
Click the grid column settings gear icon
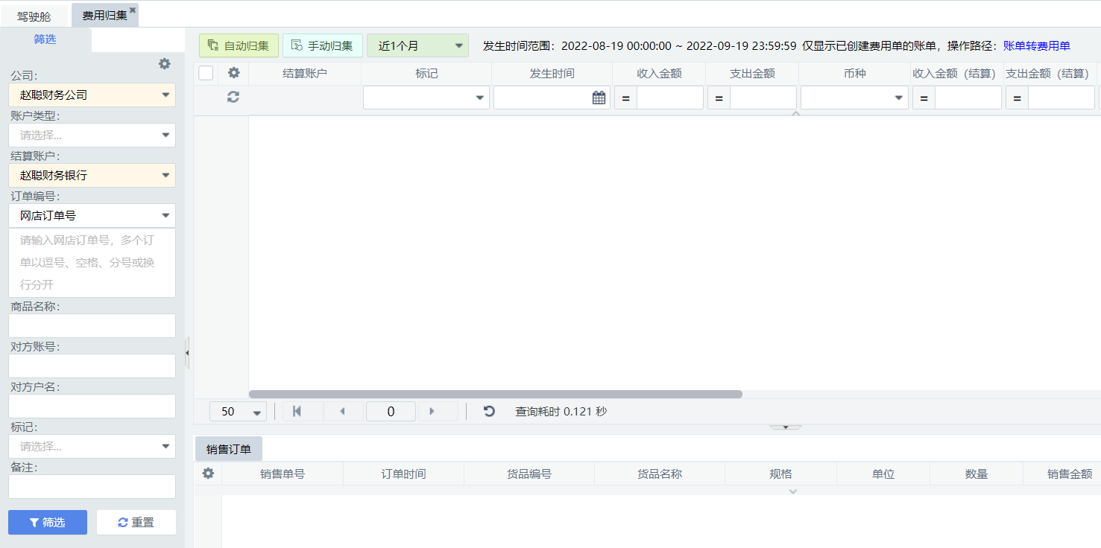tap(233, 73)
